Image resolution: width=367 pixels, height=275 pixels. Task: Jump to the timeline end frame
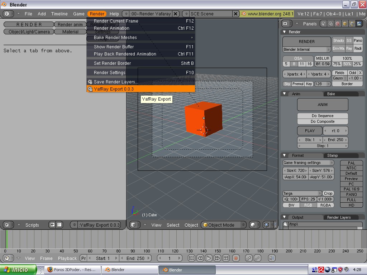(x=226, y=258)
